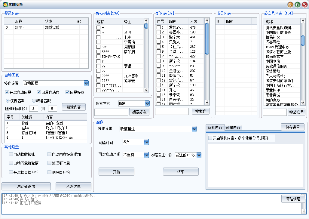Select the 精准匹配 radio button
The width and height of the screenshot is (309, 219).
click(x=34, y=100)
